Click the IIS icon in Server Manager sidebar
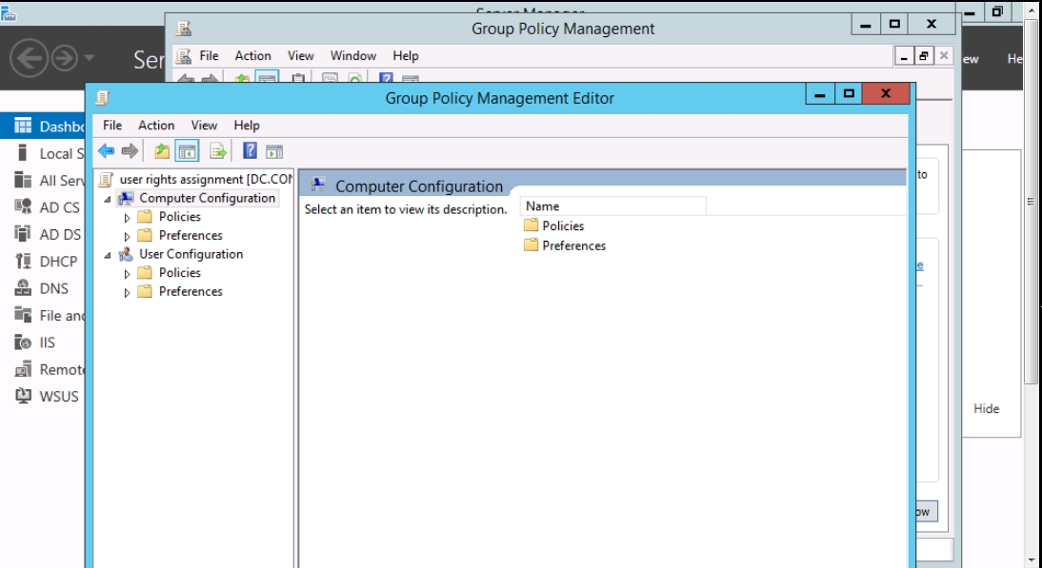The width and height of the screenshot is (1042, 568). coord(23,343)
